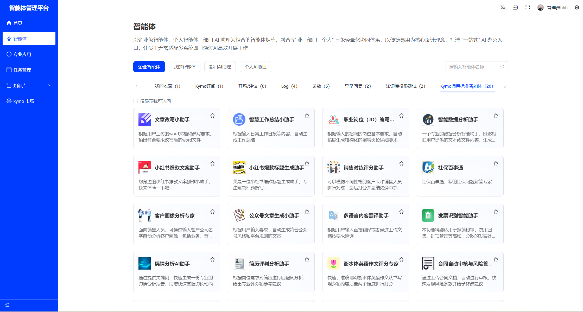Switch to 我的收藏 (1) tab
Viewport: 583px width, 312px height.
pyautogui.click(x=167, y=86)
